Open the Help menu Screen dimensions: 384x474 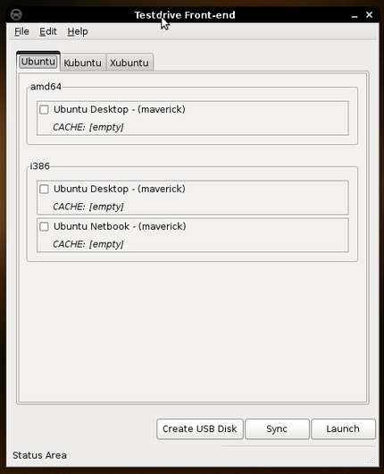click(x=78, y=31)
